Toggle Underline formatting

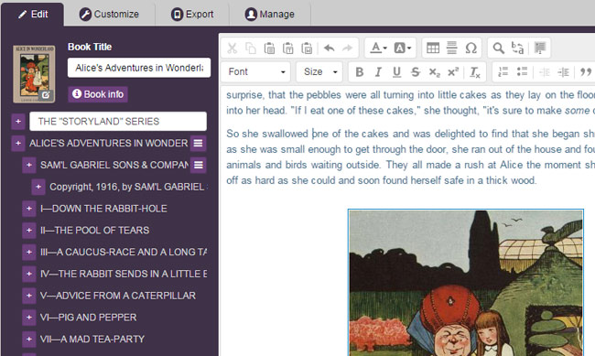click(396, 71)
